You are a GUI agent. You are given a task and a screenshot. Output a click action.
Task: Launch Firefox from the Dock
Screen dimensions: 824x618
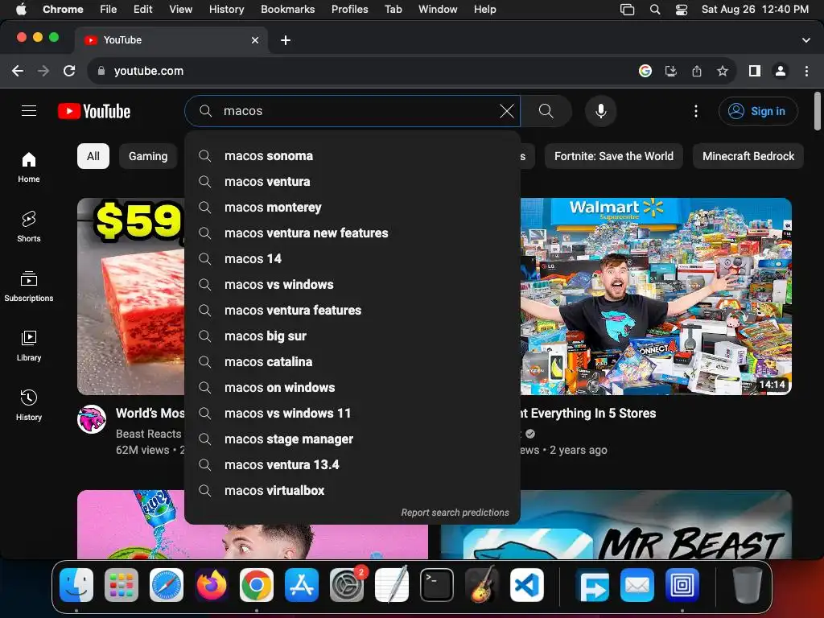(212, 585)
